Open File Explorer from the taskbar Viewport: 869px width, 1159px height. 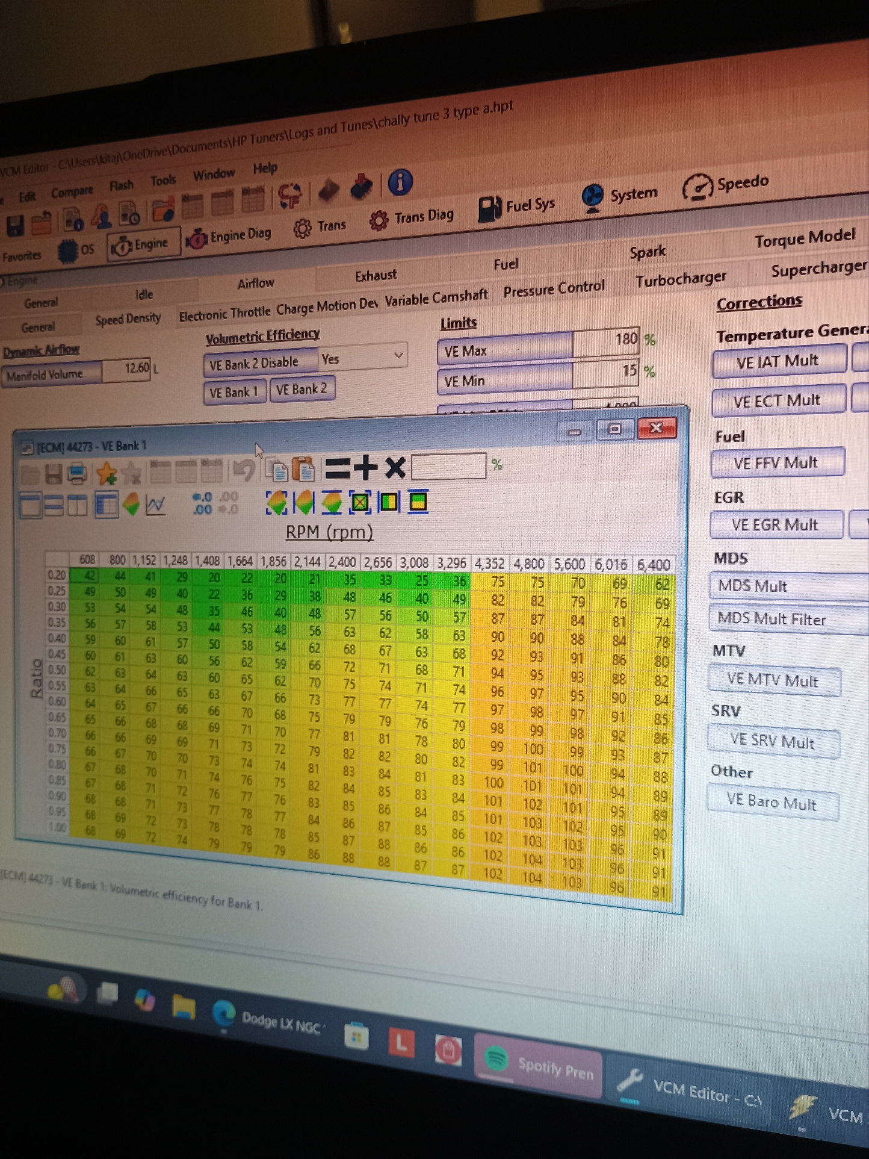[x=183, y=1007]
